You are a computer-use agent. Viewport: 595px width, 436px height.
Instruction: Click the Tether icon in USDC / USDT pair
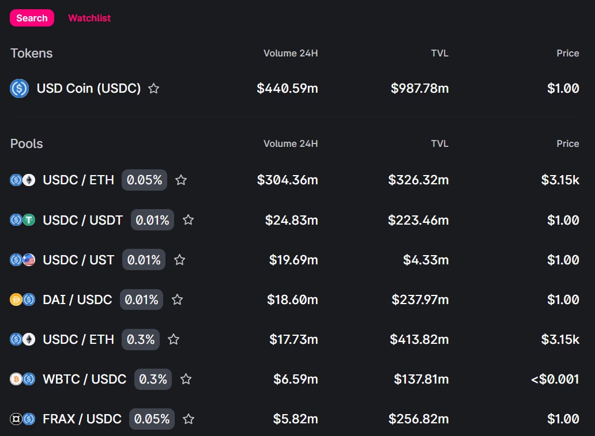click(x=28, y=220)
